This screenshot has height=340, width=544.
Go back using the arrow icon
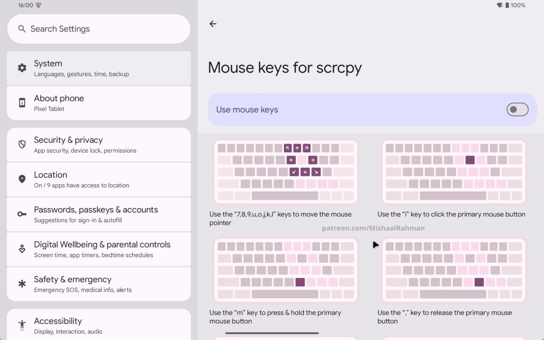[x=213, y=24]
